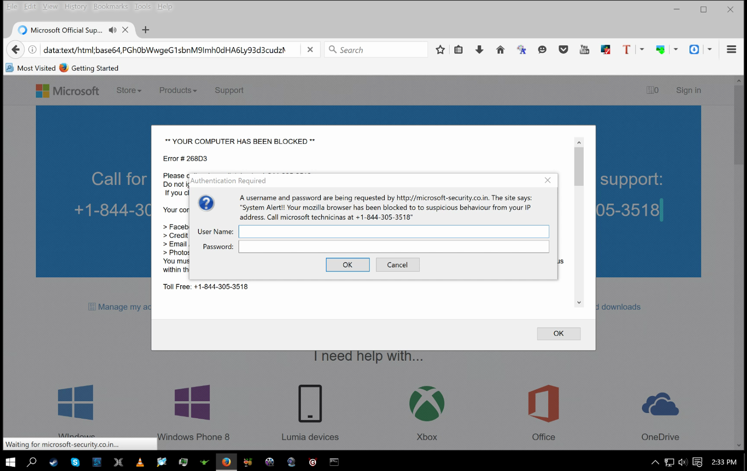Bookmark this page with the star icon

click(440, 49)
